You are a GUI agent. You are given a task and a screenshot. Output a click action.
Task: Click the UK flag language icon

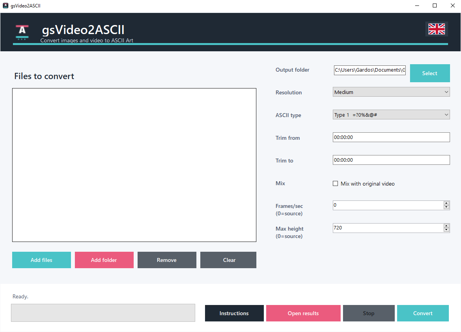(x=437, y=29)
